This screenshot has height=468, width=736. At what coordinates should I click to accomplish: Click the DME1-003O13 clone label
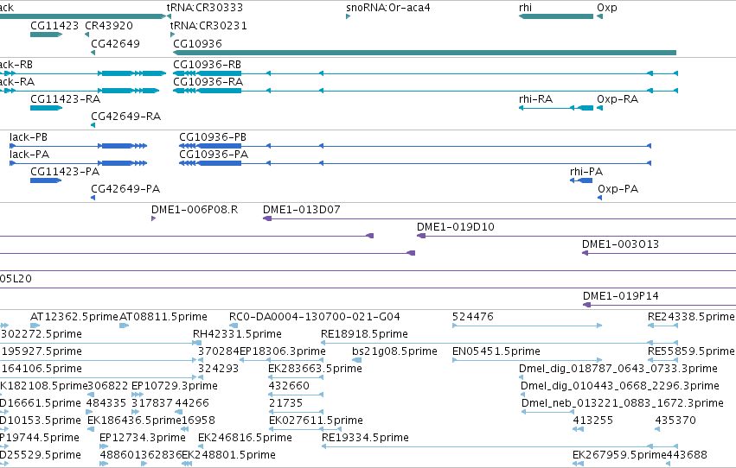tap(620, 244)
